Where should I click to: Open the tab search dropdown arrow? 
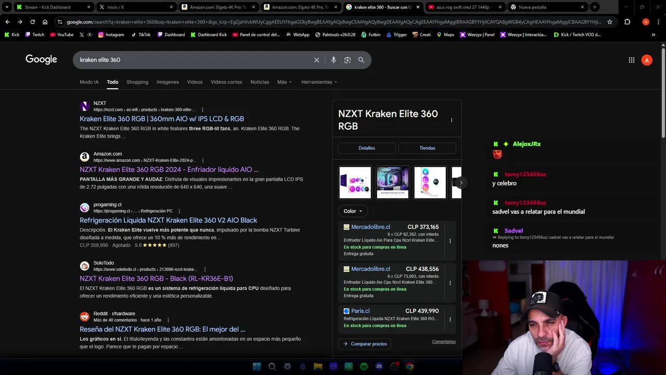[7, 7]
